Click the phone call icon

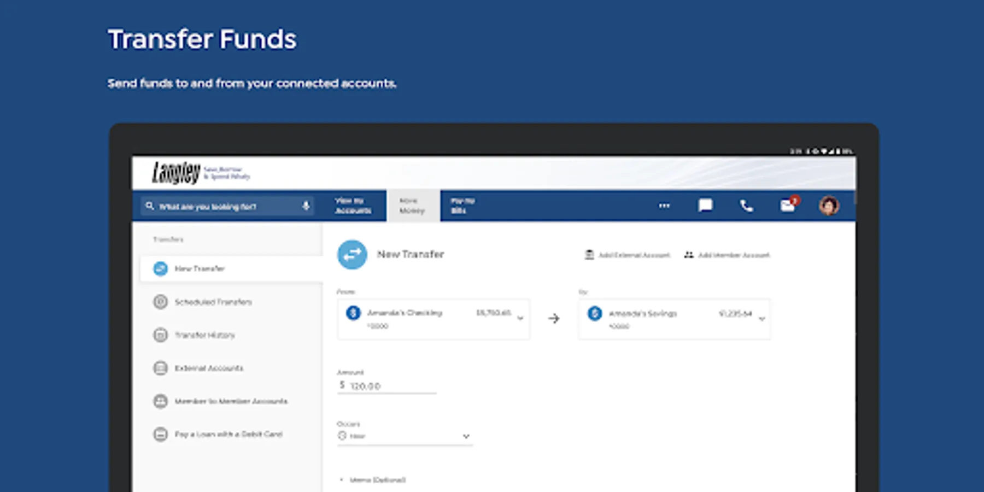point(746,206)
